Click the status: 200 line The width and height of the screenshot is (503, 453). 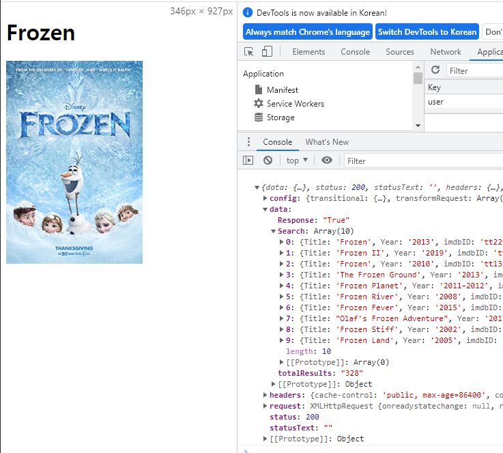pos(294,417)
